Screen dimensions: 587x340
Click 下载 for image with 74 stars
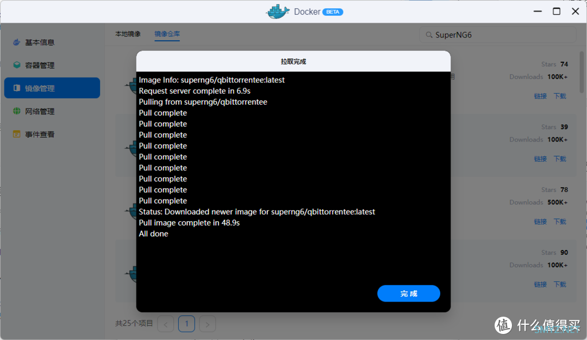point(560,96)
